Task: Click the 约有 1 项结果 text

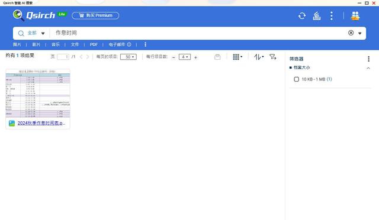Action: click(20, 56)
